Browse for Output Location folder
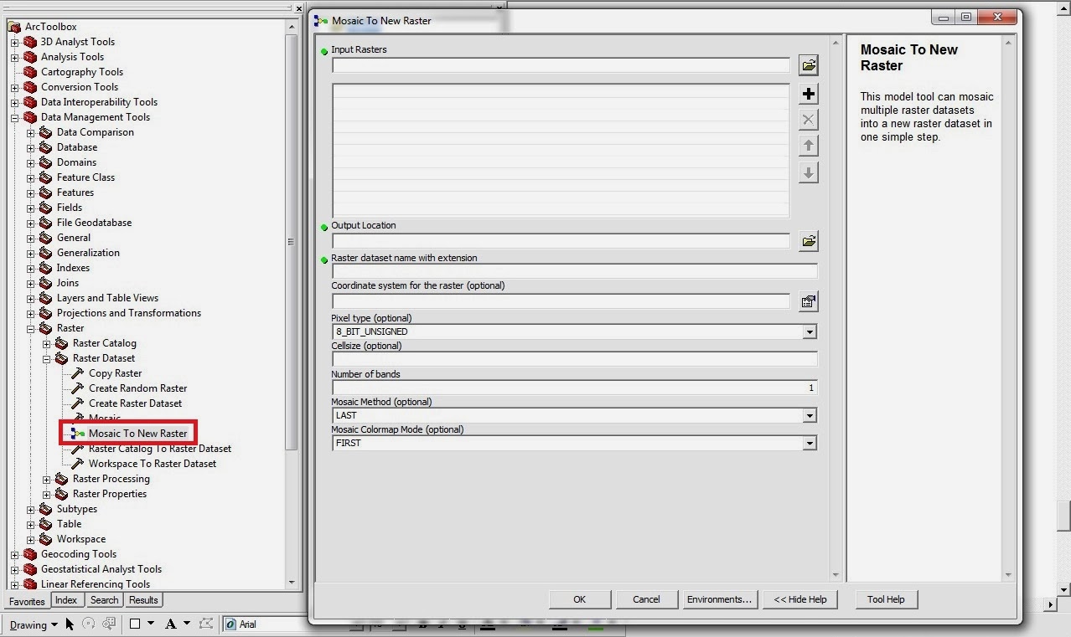1071x637 pixels. pyautogui.click(x=808, y=241)
